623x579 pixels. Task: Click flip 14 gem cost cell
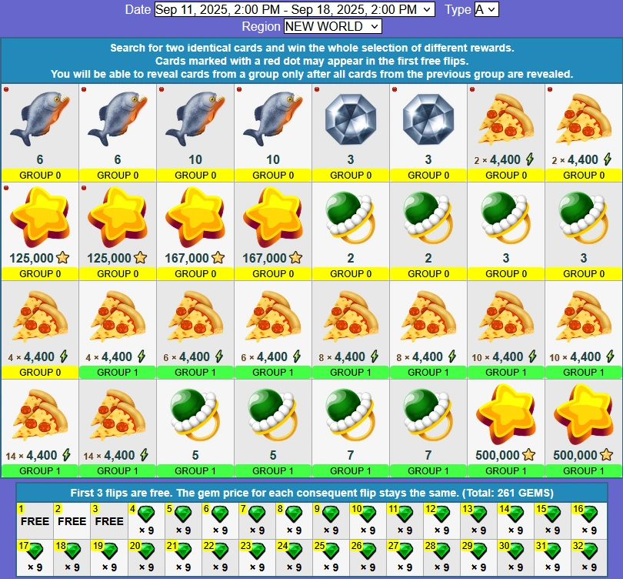point(515,521)
